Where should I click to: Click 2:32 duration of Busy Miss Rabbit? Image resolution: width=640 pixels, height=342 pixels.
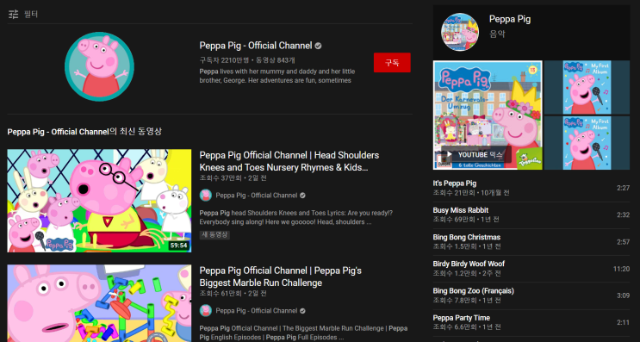tap(623, 215)
